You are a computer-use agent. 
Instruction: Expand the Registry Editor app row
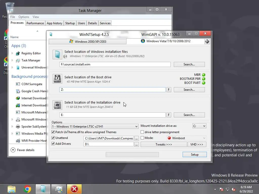[12, 53]
